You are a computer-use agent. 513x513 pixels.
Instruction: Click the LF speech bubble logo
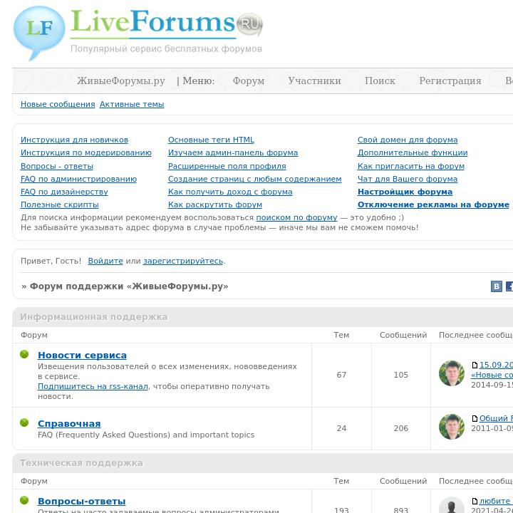click(x=39, y=33)
